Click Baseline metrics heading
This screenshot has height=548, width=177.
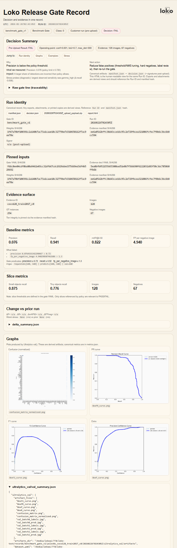point(20,230)
